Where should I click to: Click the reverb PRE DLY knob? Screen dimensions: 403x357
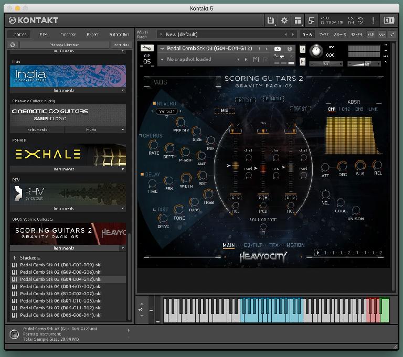[180, 122]
